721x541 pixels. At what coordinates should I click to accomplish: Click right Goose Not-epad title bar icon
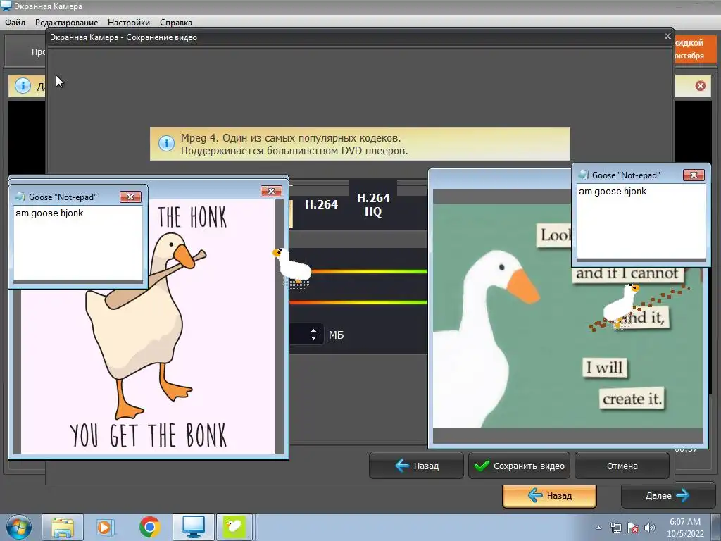(x=584, y=175)
